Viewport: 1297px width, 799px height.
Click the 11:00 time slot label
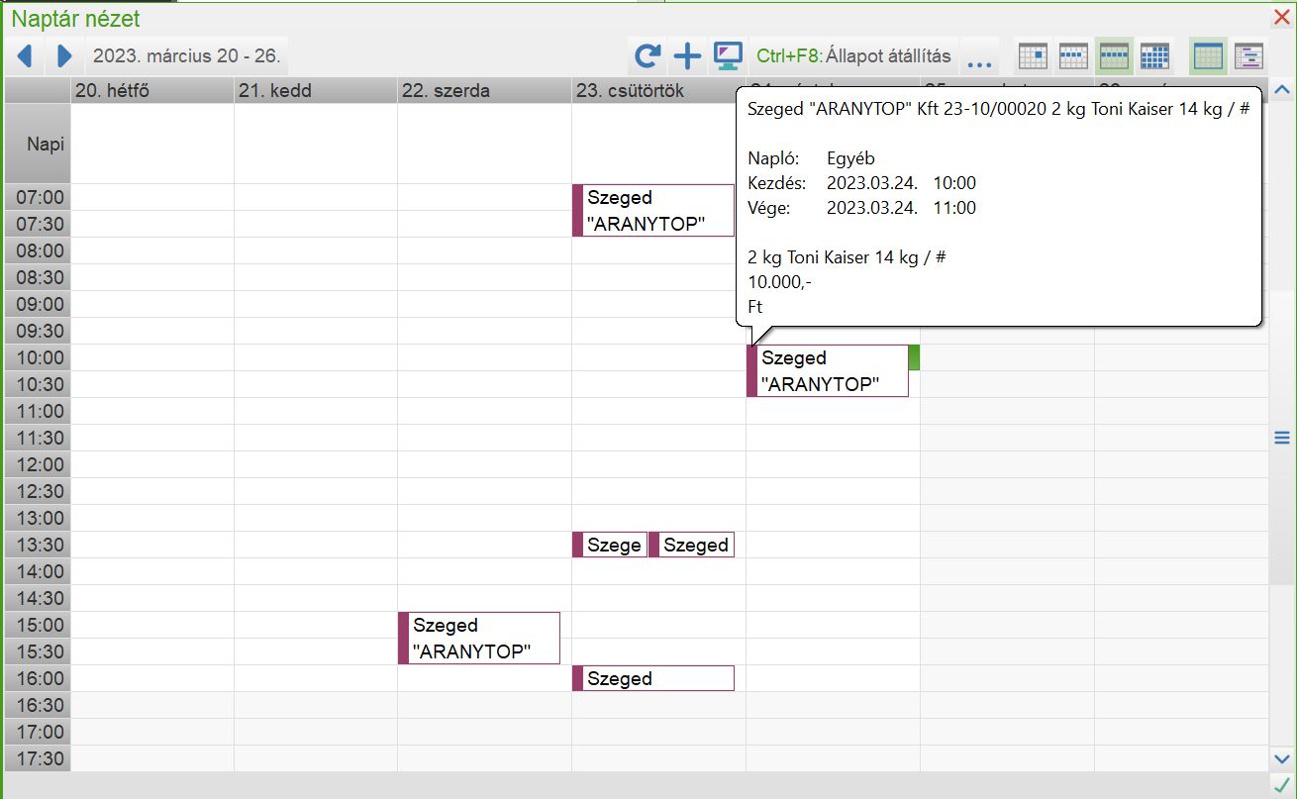pyautogui.click(x=38, y=411)
